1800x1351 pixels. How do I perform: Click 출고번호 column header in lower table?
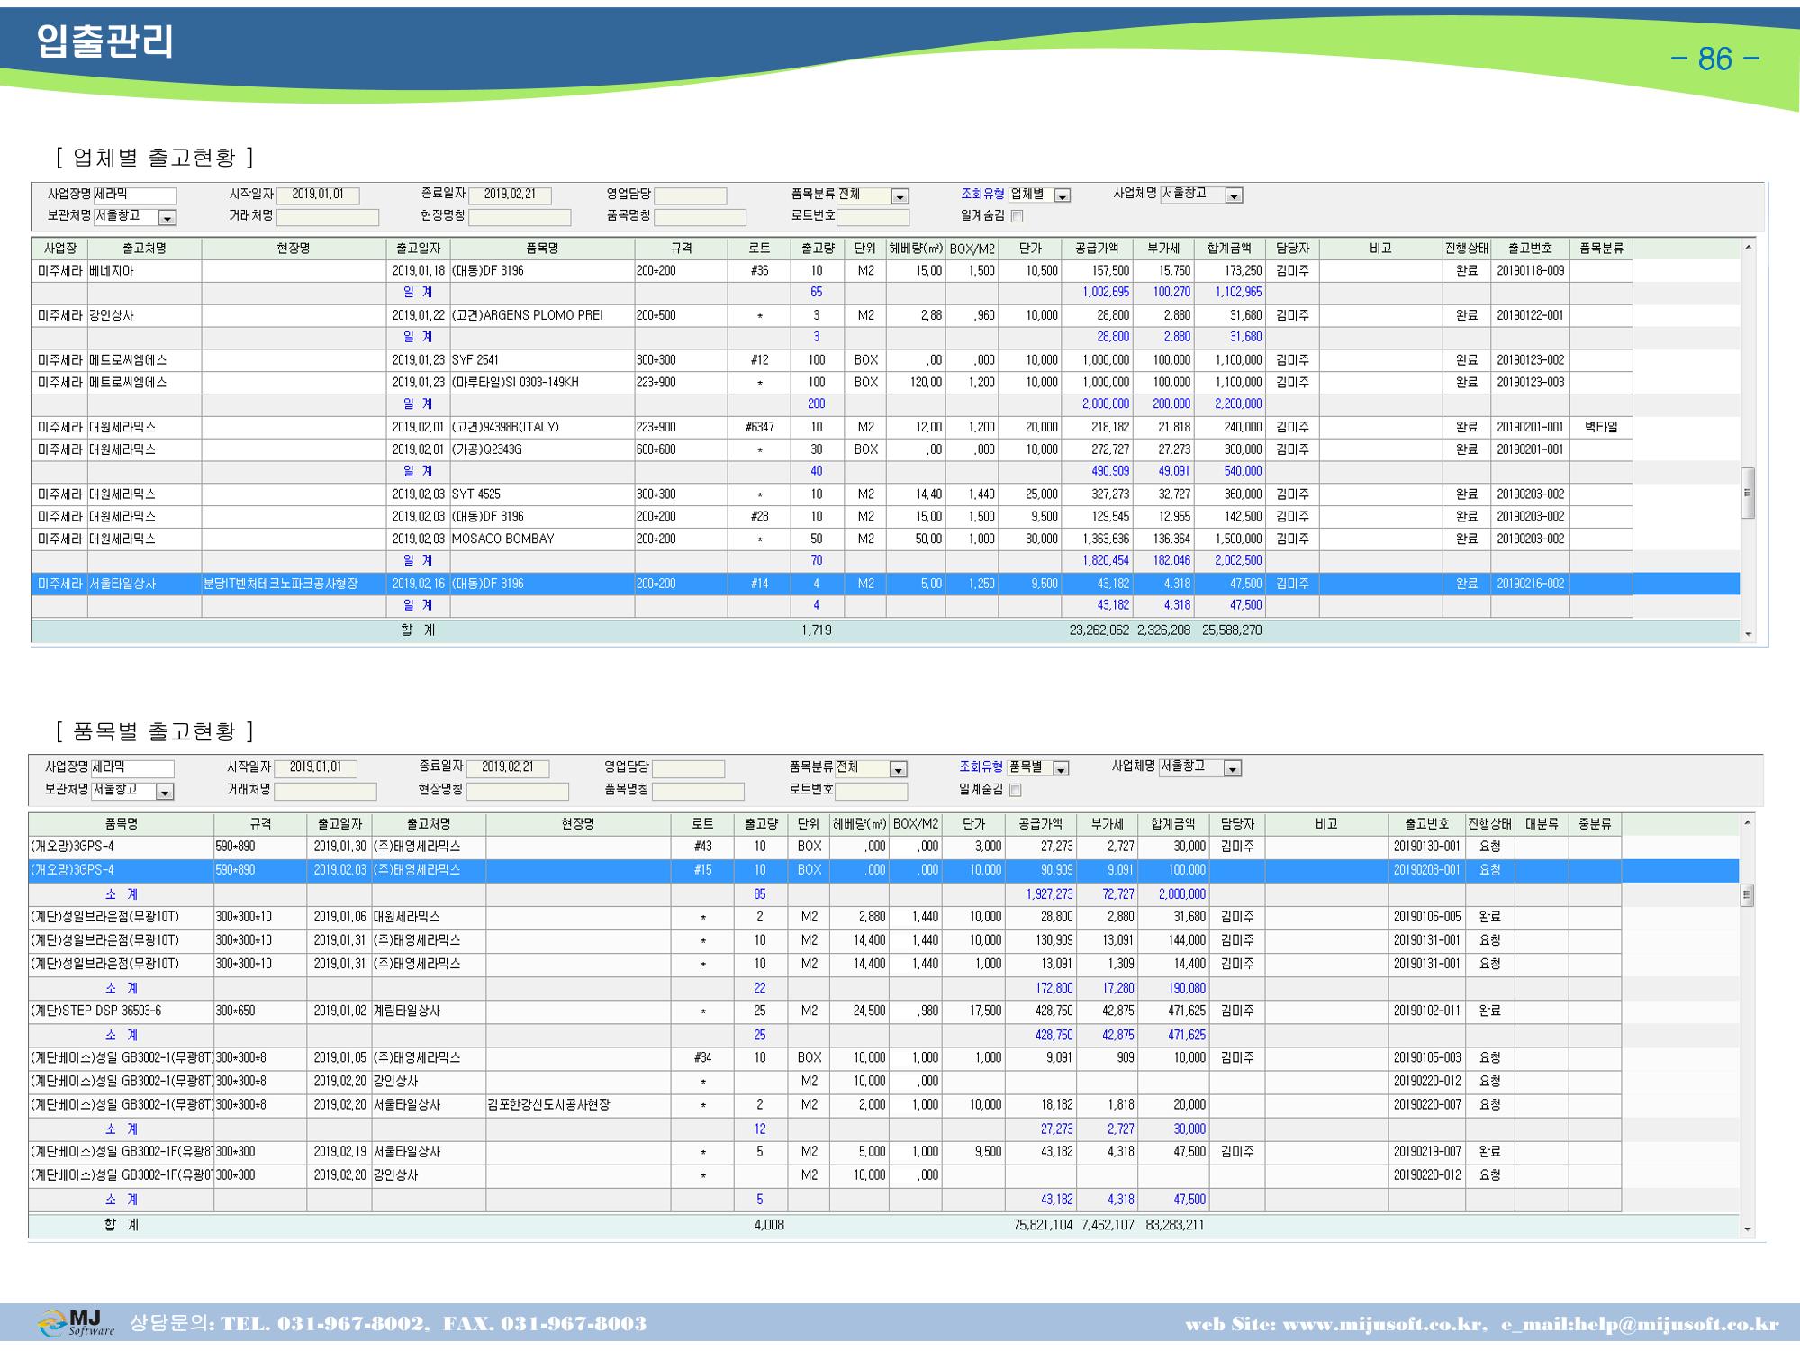tap(1426, 823)
